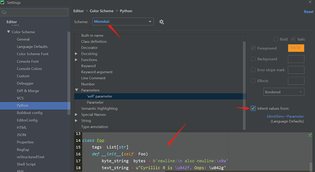Select Console Colors in sidebar
Image resolution: width=315 pixels, height=172 pixels.
point(29,69)
